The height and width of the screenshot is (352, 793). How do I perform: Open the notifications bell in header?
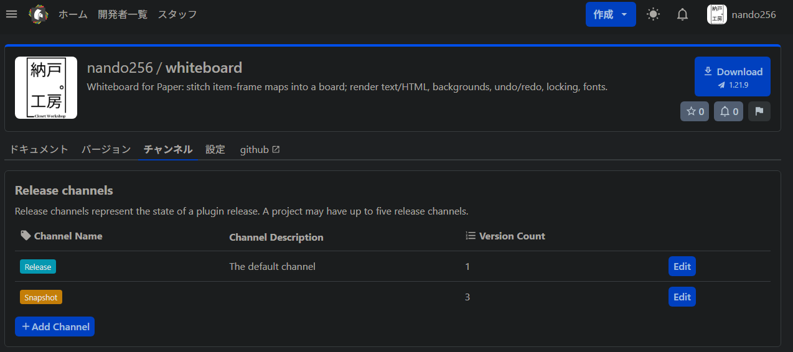(x=682, y=14)
